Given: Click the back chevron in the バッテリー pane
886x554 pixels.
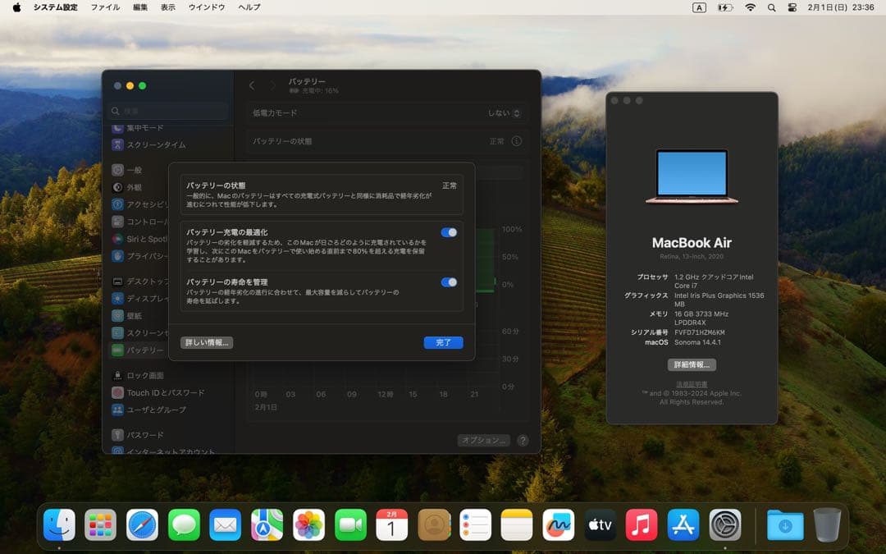Looking at the screenshot, I should [252, 85].
